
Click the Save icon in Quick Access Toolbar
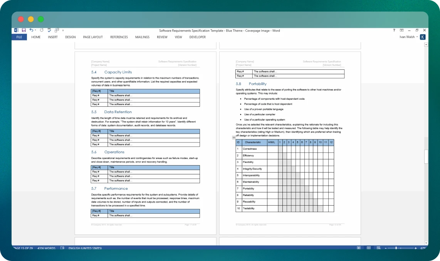[x=24, y=30]
